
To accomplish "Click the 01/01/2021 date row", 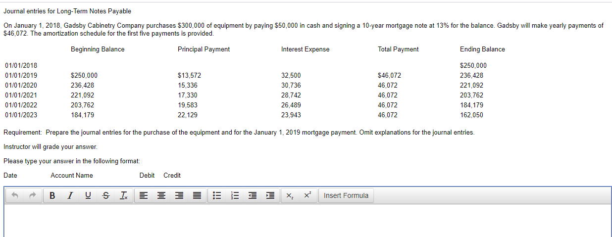I will click(x=21, y=95).
